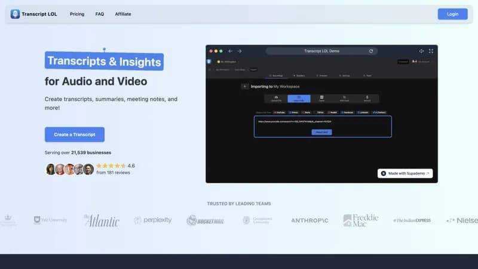
Task: Mute the demo using the speaker icon
Action: click(421, 51)
